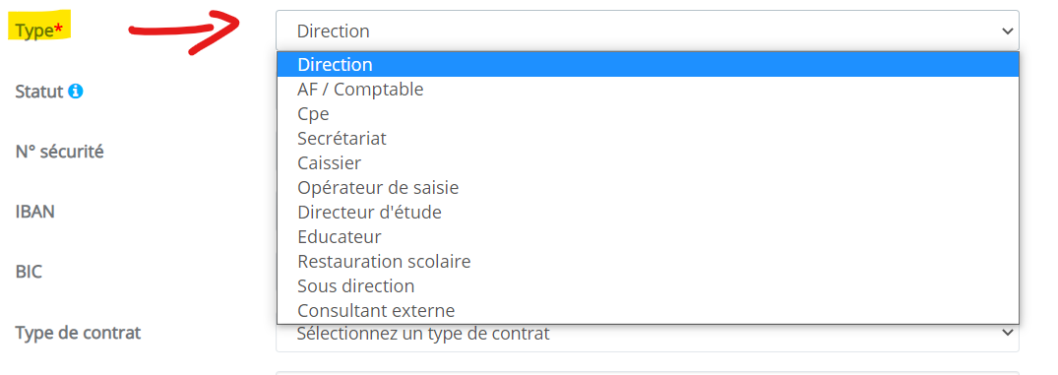Select Direction in the dropdown list
Viewport: 1058px width, 375px height.
pos(648,65)
